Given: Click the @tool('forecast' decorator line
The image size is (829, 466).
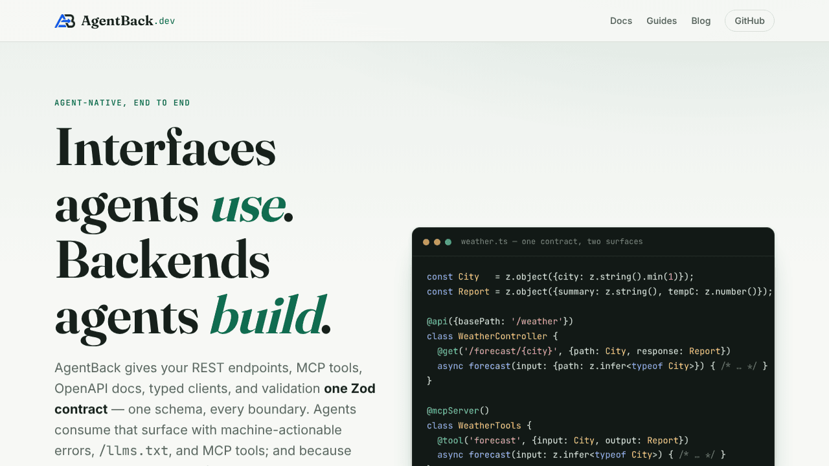Looking at the screenshot, I should point(563,440).
